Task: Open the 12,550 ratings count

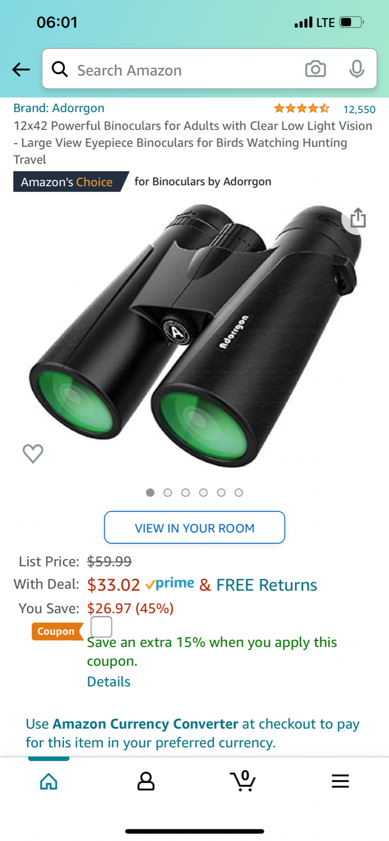Action: [x=359, y=109]
